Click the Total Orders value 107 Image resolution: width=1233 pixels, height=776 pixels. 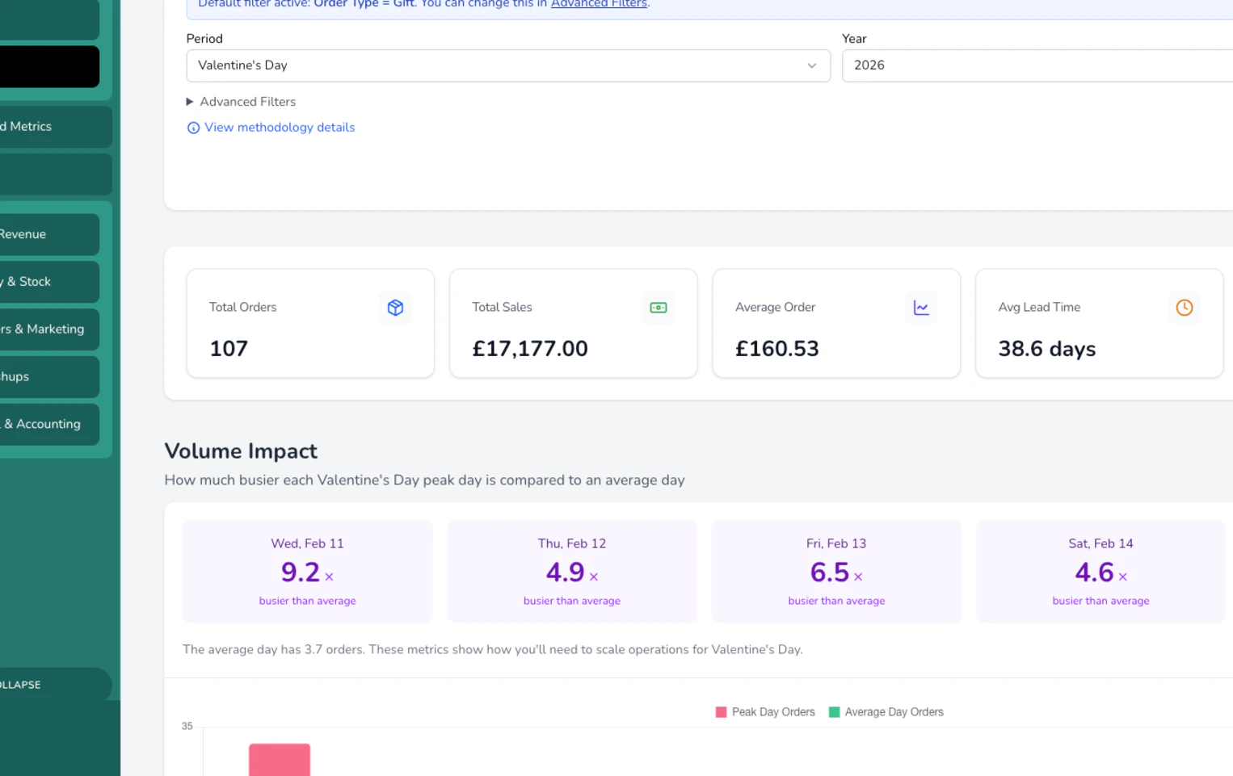click(x=229, y=349)
